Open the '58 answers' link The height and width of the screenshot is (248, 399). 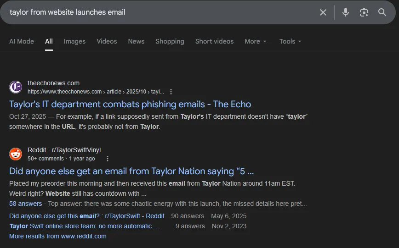[25, 204]
